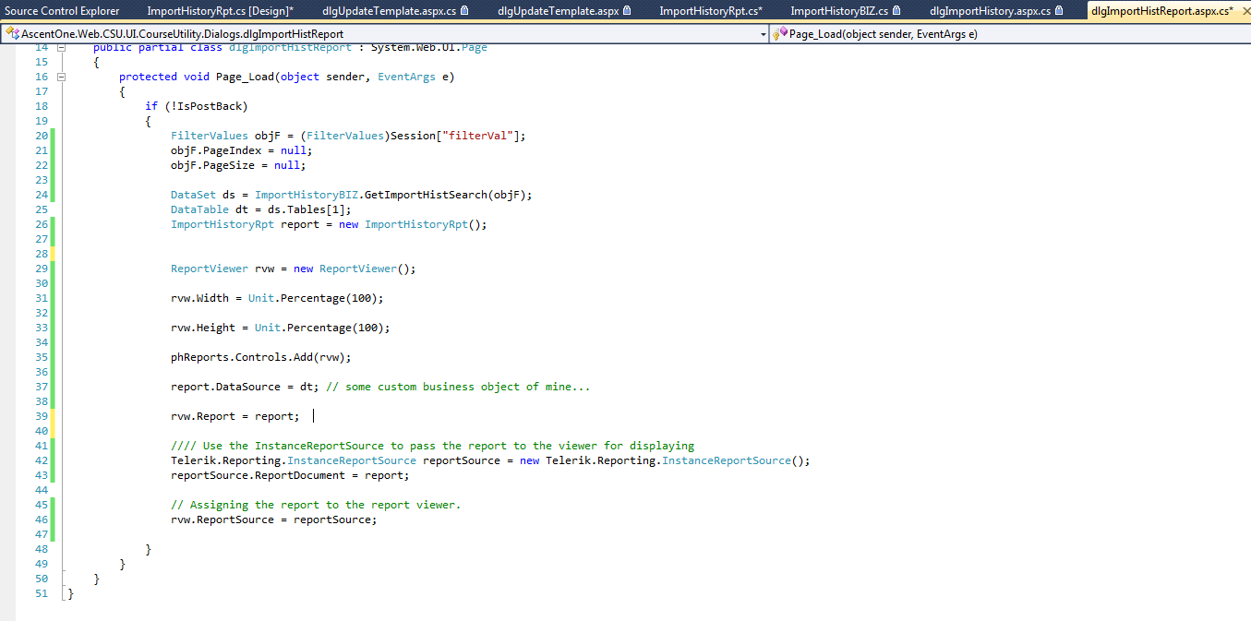
Task: Select the ImportHistoryRpt.cs* code tab
Action: [711, 11]
